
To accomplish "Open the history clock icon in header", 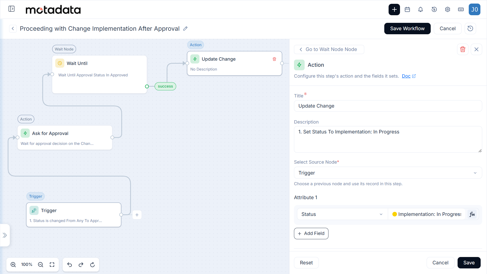I will click(434, 9).
